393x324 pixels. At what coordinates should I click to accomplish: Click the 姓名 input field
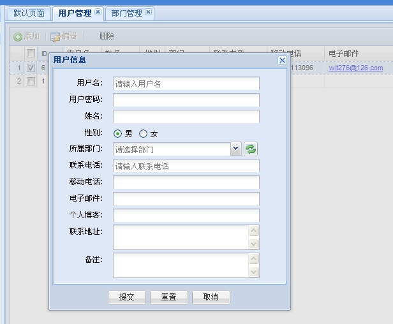186,117
